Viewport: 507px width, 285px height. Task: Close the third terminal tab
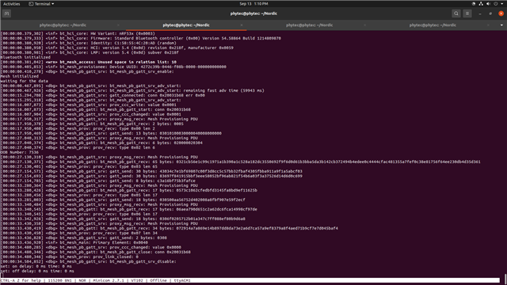tap(364, 25)
